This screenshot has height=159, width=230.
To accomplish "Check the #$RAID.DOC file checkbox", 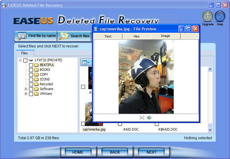I will pos(157,124).
